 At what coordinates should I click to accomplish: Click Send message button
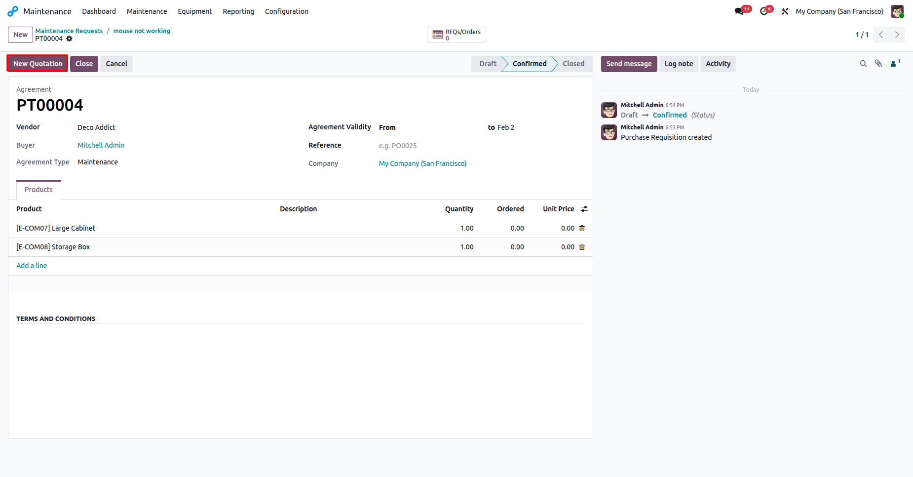coord(629,64)
